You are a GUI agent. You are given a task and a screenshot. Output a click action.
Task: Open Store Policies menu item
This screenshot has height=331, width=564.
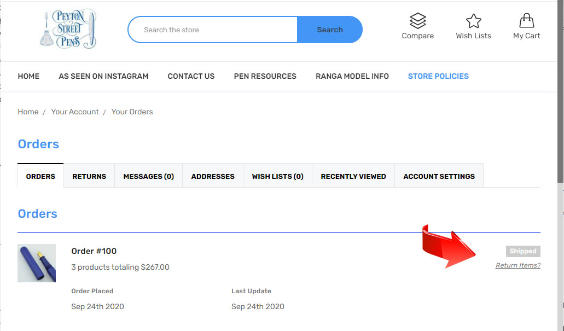click(438, 76)
